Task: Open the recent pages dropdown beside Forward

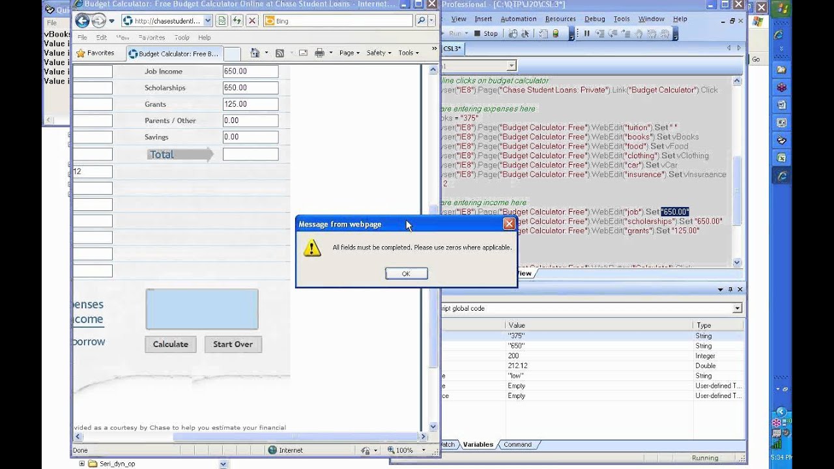Action: tap(111, 21)
